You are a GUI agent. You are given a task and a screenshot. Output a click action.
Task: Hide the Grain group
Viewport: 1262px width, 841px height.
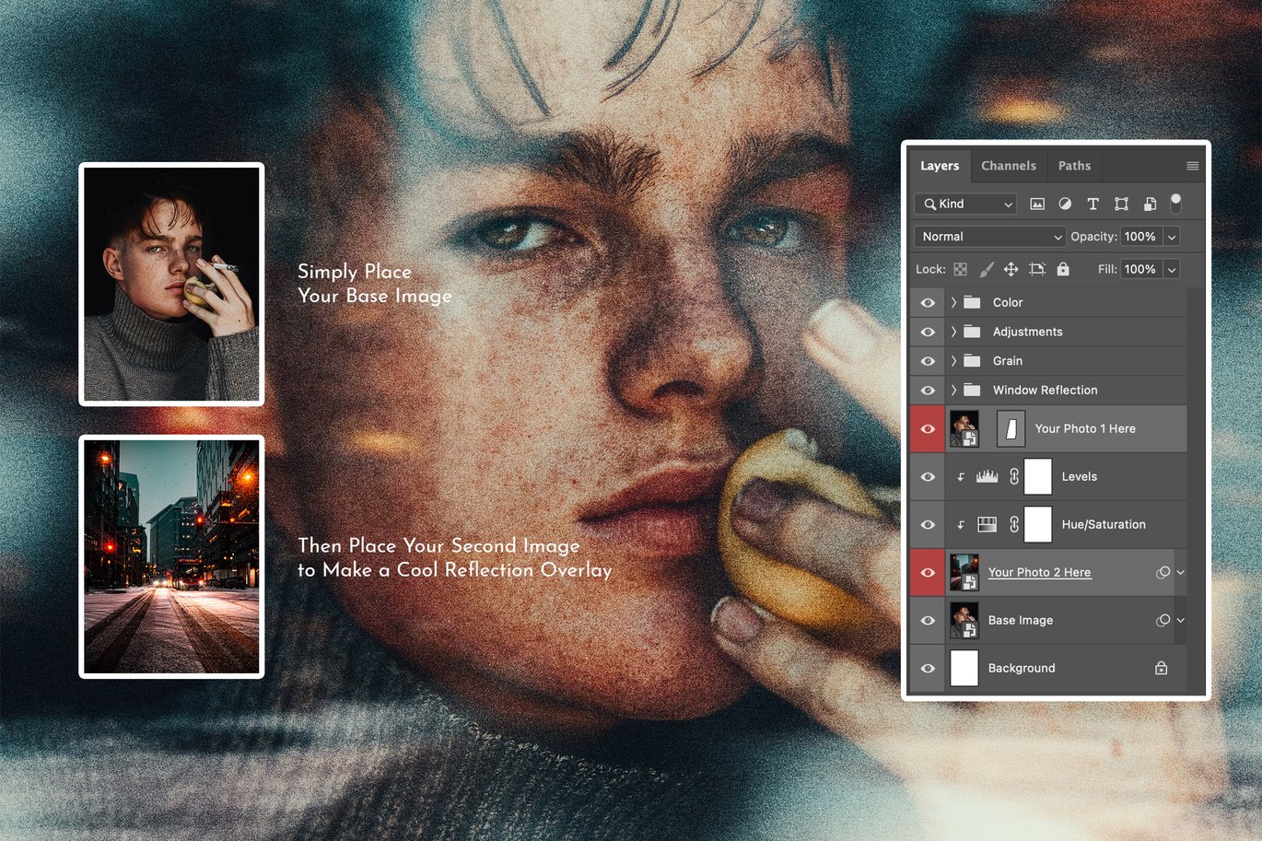tap(928, 361)
